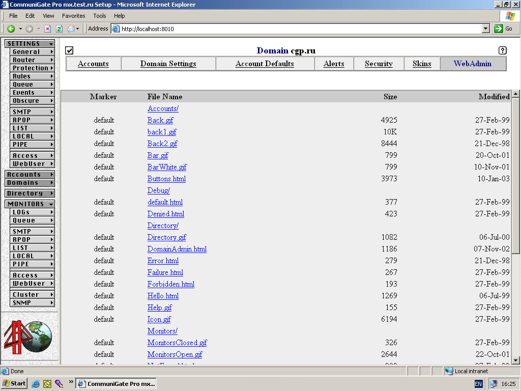
Task: Open the General settings sidebar item
Action: (33, 52)
